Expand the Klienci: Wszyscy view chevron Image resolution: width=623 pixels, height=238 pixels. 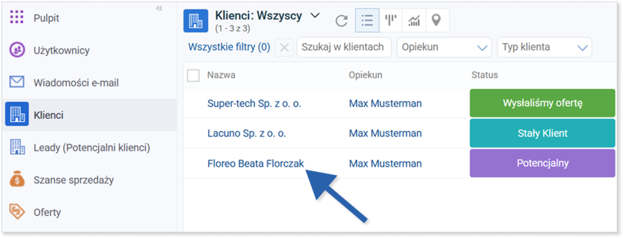coord(315,16)
